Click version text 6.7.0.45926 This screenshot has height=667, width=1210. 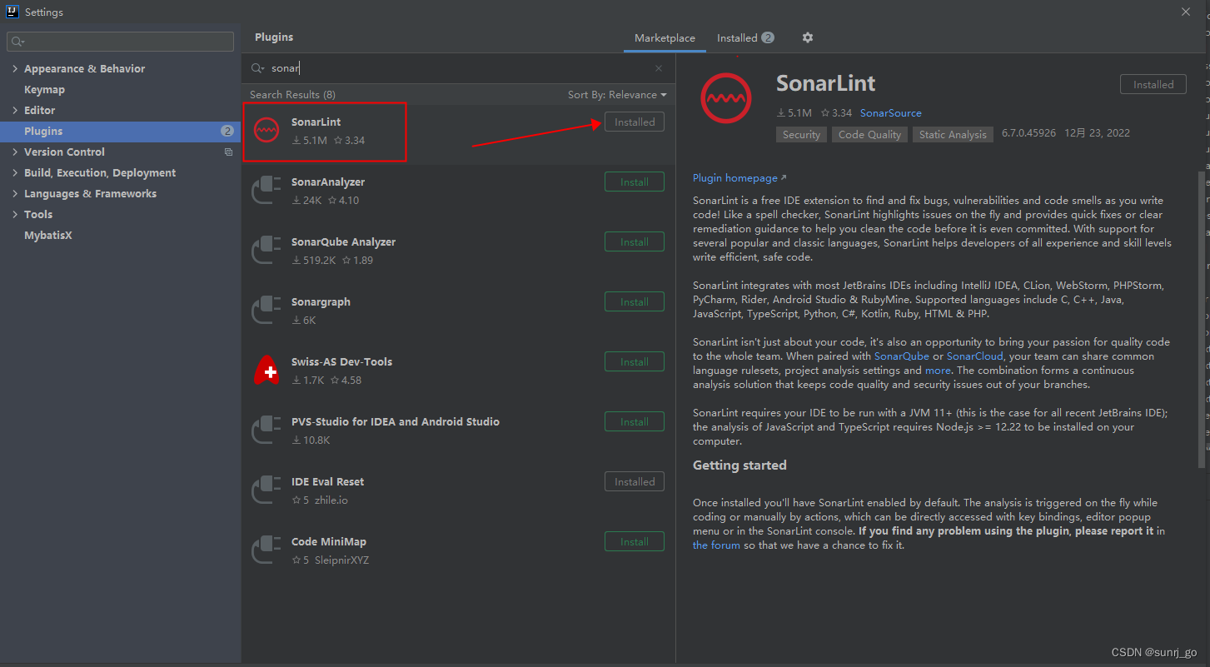[x=1028, y=133]
